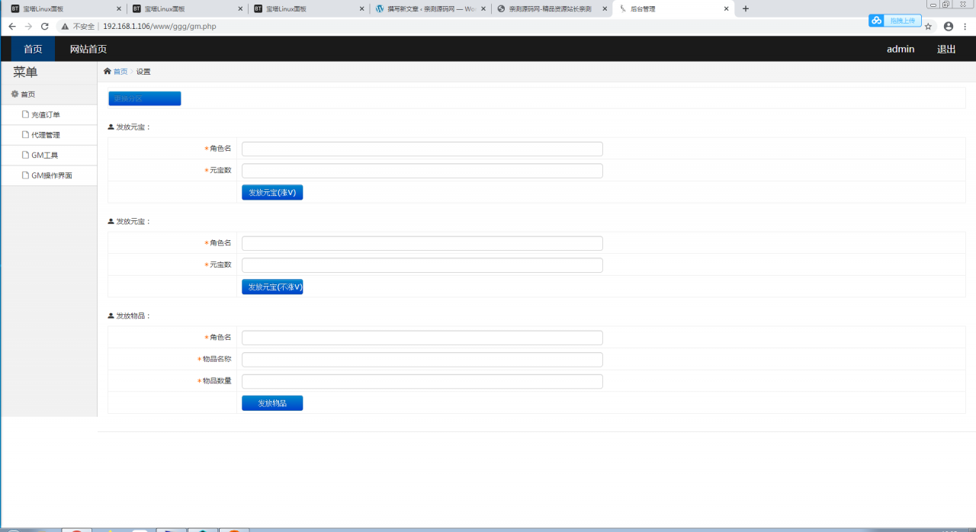This screenshot has height=532, width=976.
Task: Open the Chrome profile avatar icon
Action: click(949, 26)
